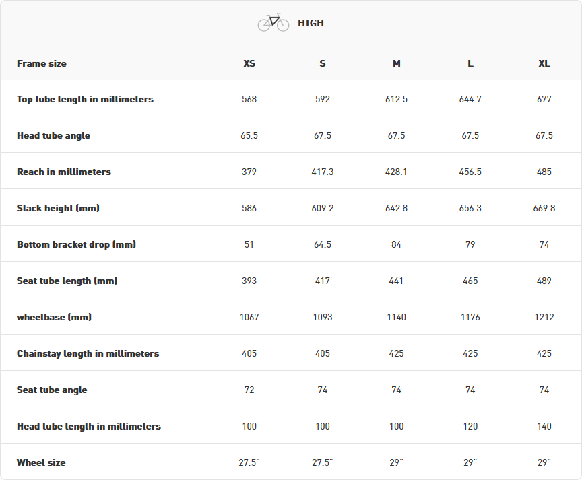This screenshot has width=582, height=480.
Task: Select the Reach in millimeters row label
Action: pyautogui.click(x=64, y=172)
